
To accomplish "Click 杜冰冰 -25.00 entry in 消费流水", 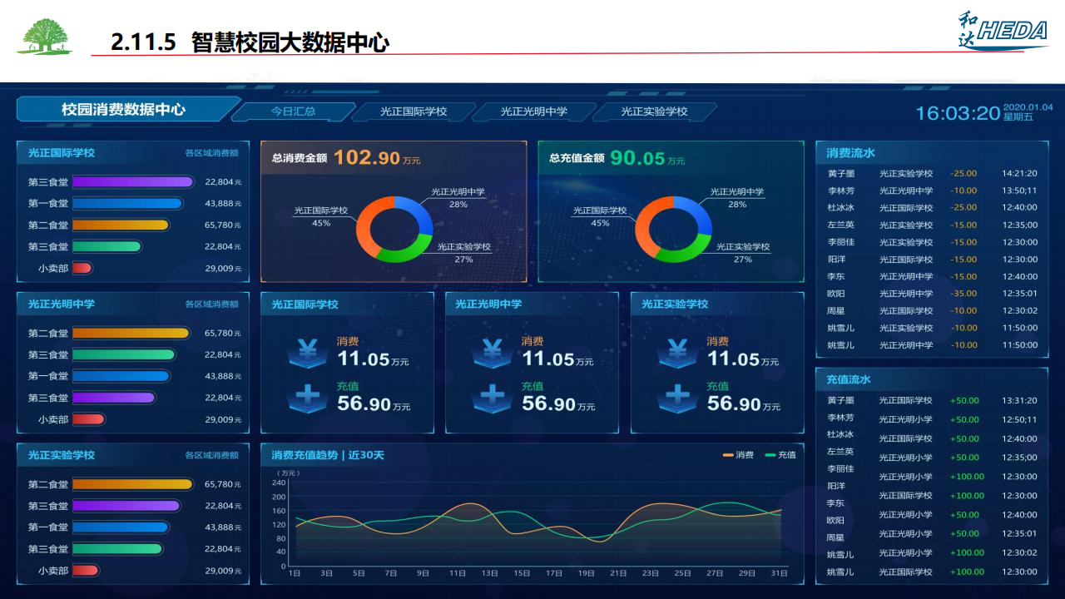I will (x=932, y=208).
